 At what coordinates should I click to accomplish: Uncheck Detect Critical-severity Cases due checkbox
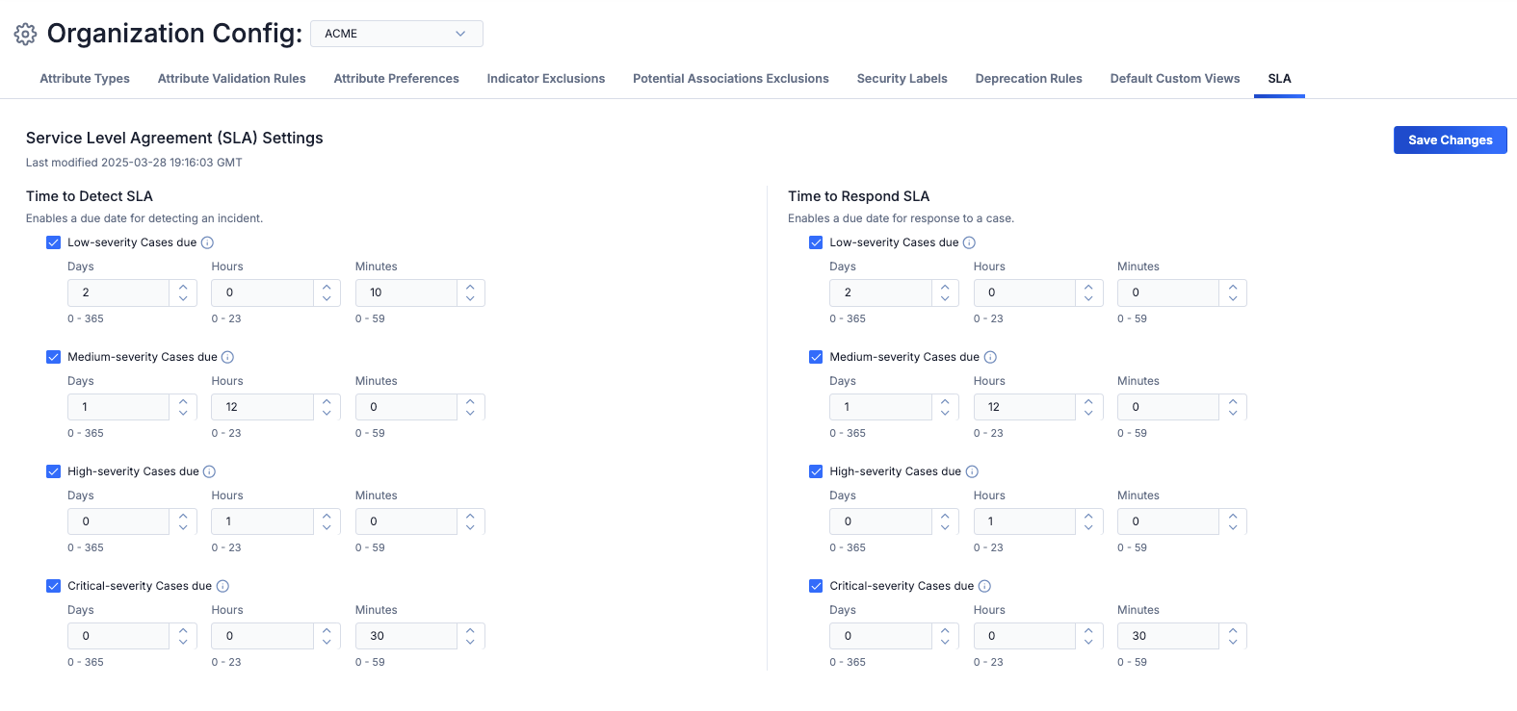click(x=54, y=586)
